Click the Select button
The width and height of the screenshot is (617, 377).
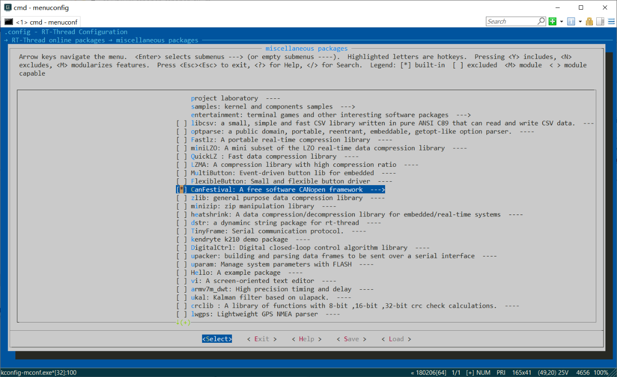coord(217,339)
